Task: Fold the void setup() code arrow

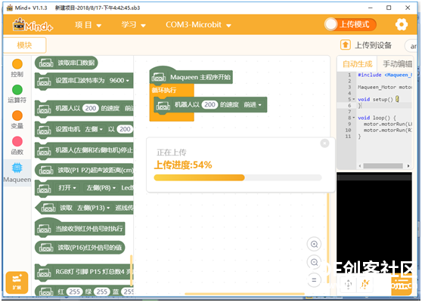Action: point(354,99)
